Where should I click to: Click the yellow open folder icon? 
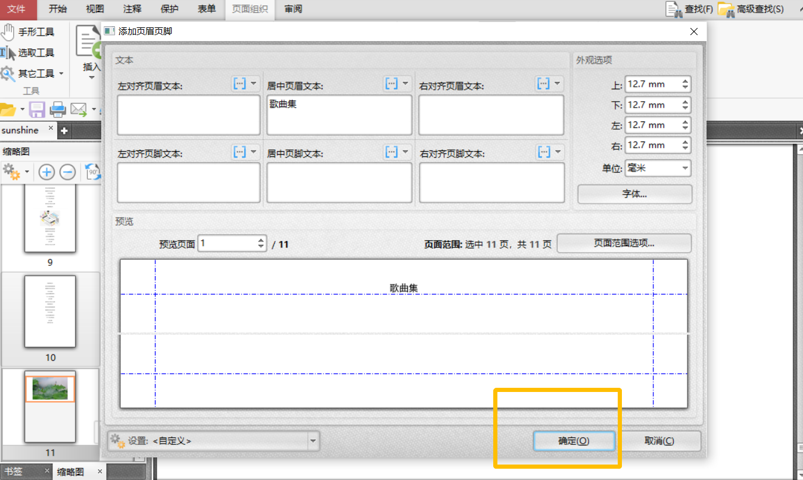coord(7,109)
